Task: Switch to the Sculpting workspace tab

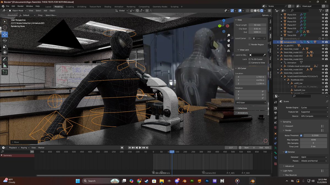Action: coord(70,7)
